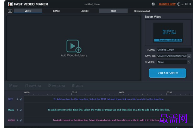Switch to the TEXT tab
The image size is (193, 128).
[113, 11]
